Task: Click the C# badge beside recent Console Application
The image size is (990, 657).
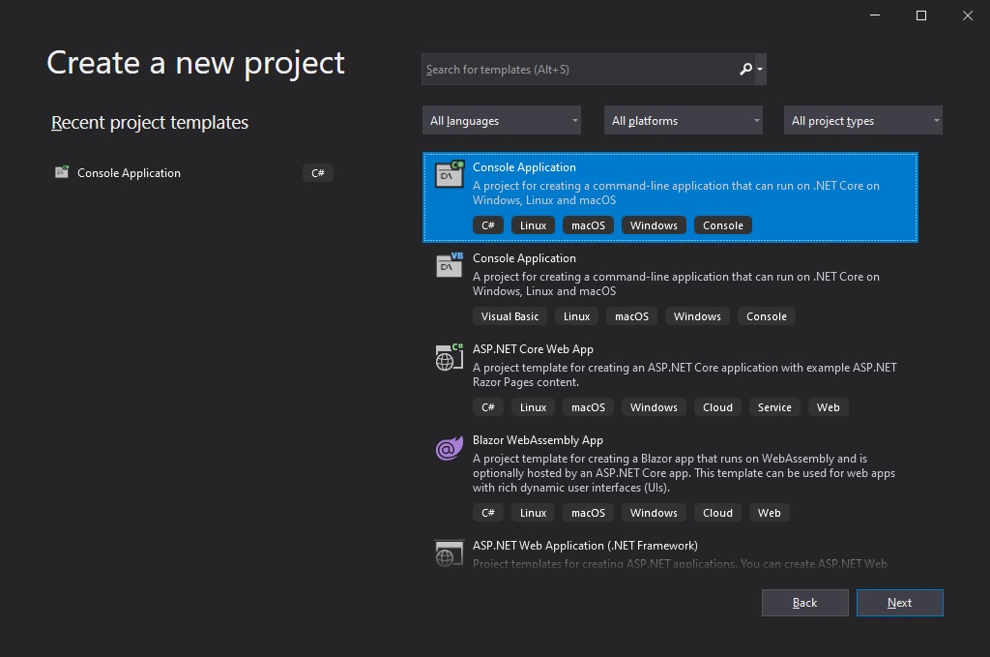Action: (x=317, y=172)
